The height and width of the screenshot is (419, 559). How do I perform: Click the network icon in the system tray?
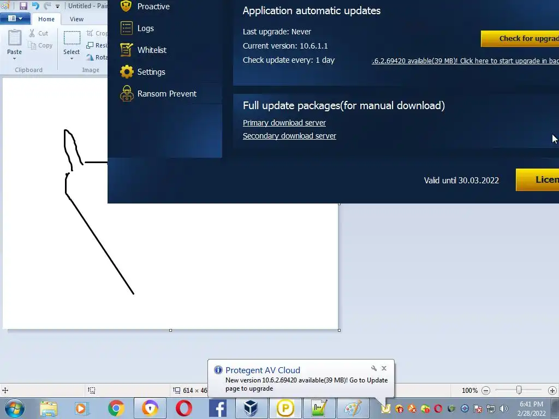pyautogui.click(x=491, y=409)
